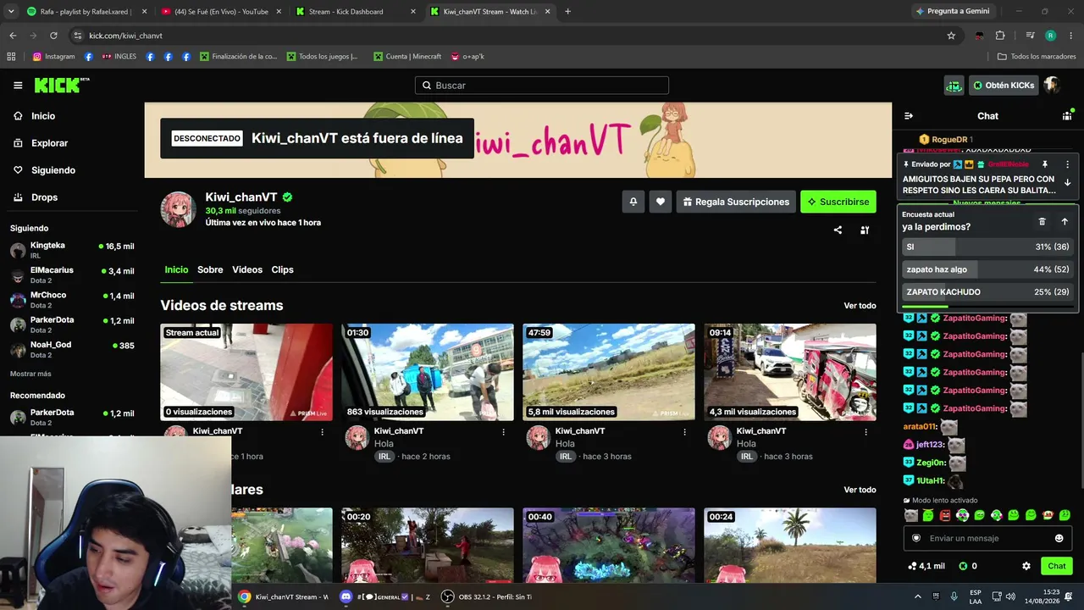
Task: Bookmark this page with star icon
Action: tap(951, 36)
